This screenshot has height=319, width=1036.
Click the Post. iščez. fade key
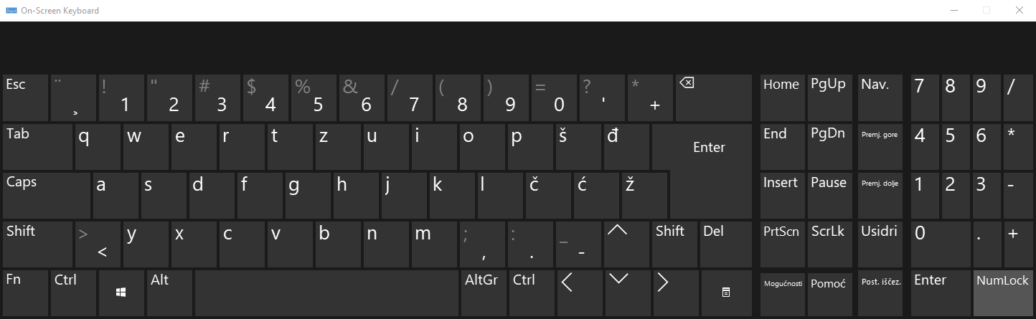pos(880,292)
